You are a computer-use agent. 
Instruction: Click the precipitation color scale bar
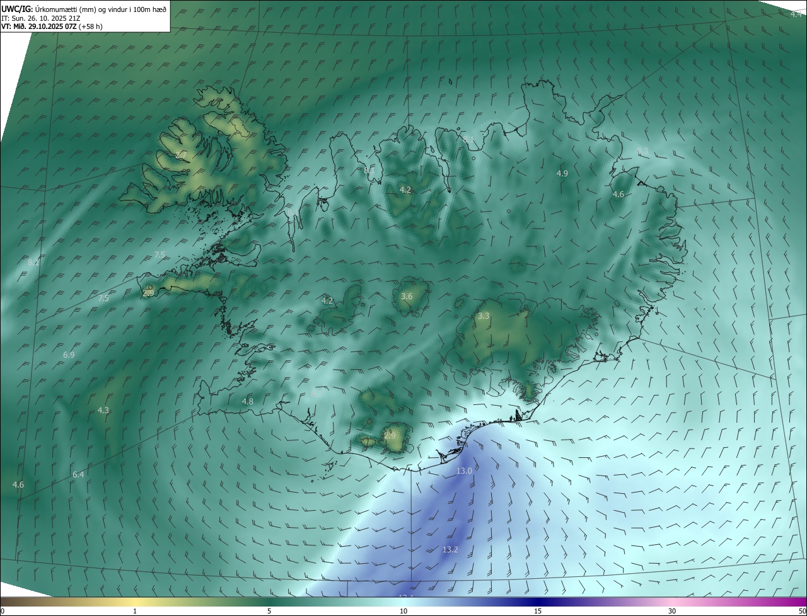(x=403, y=602)
